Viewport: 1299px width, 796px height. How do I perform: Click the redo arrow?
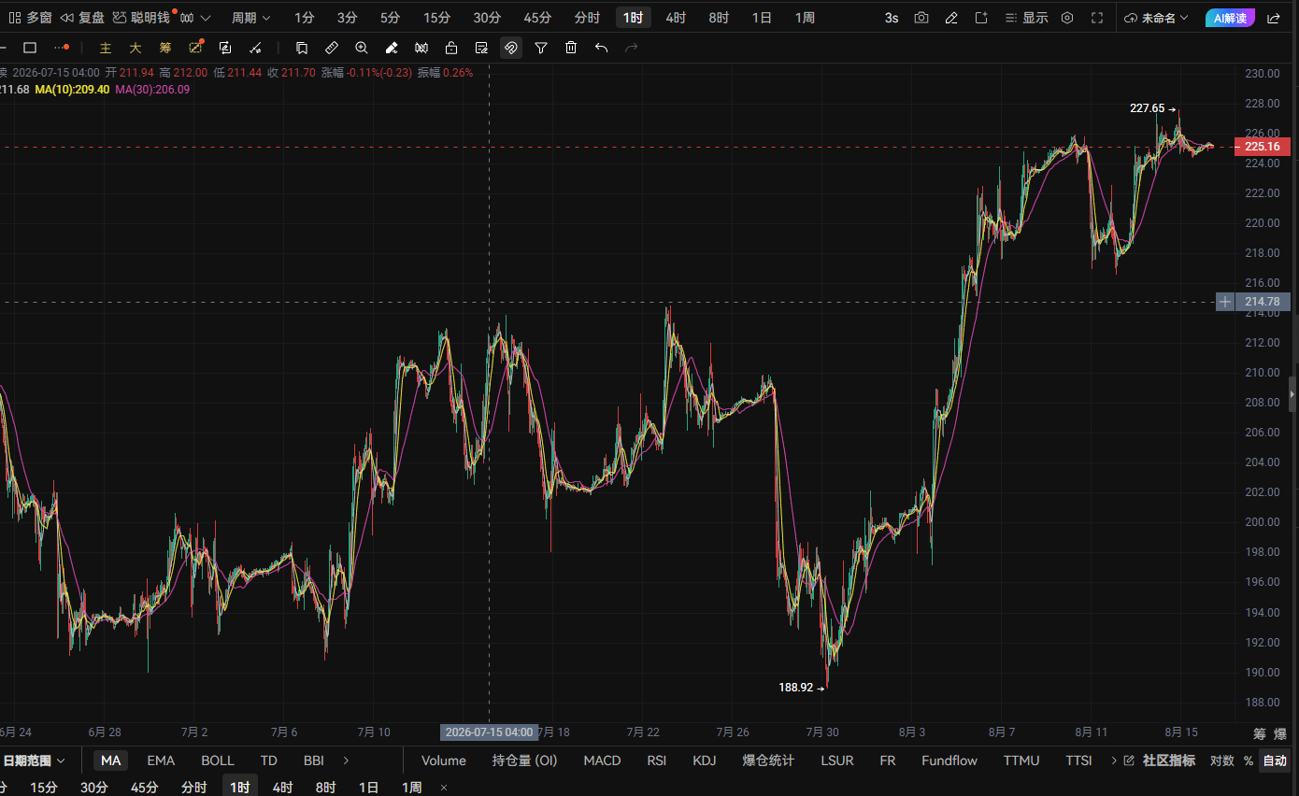(631, 48)
